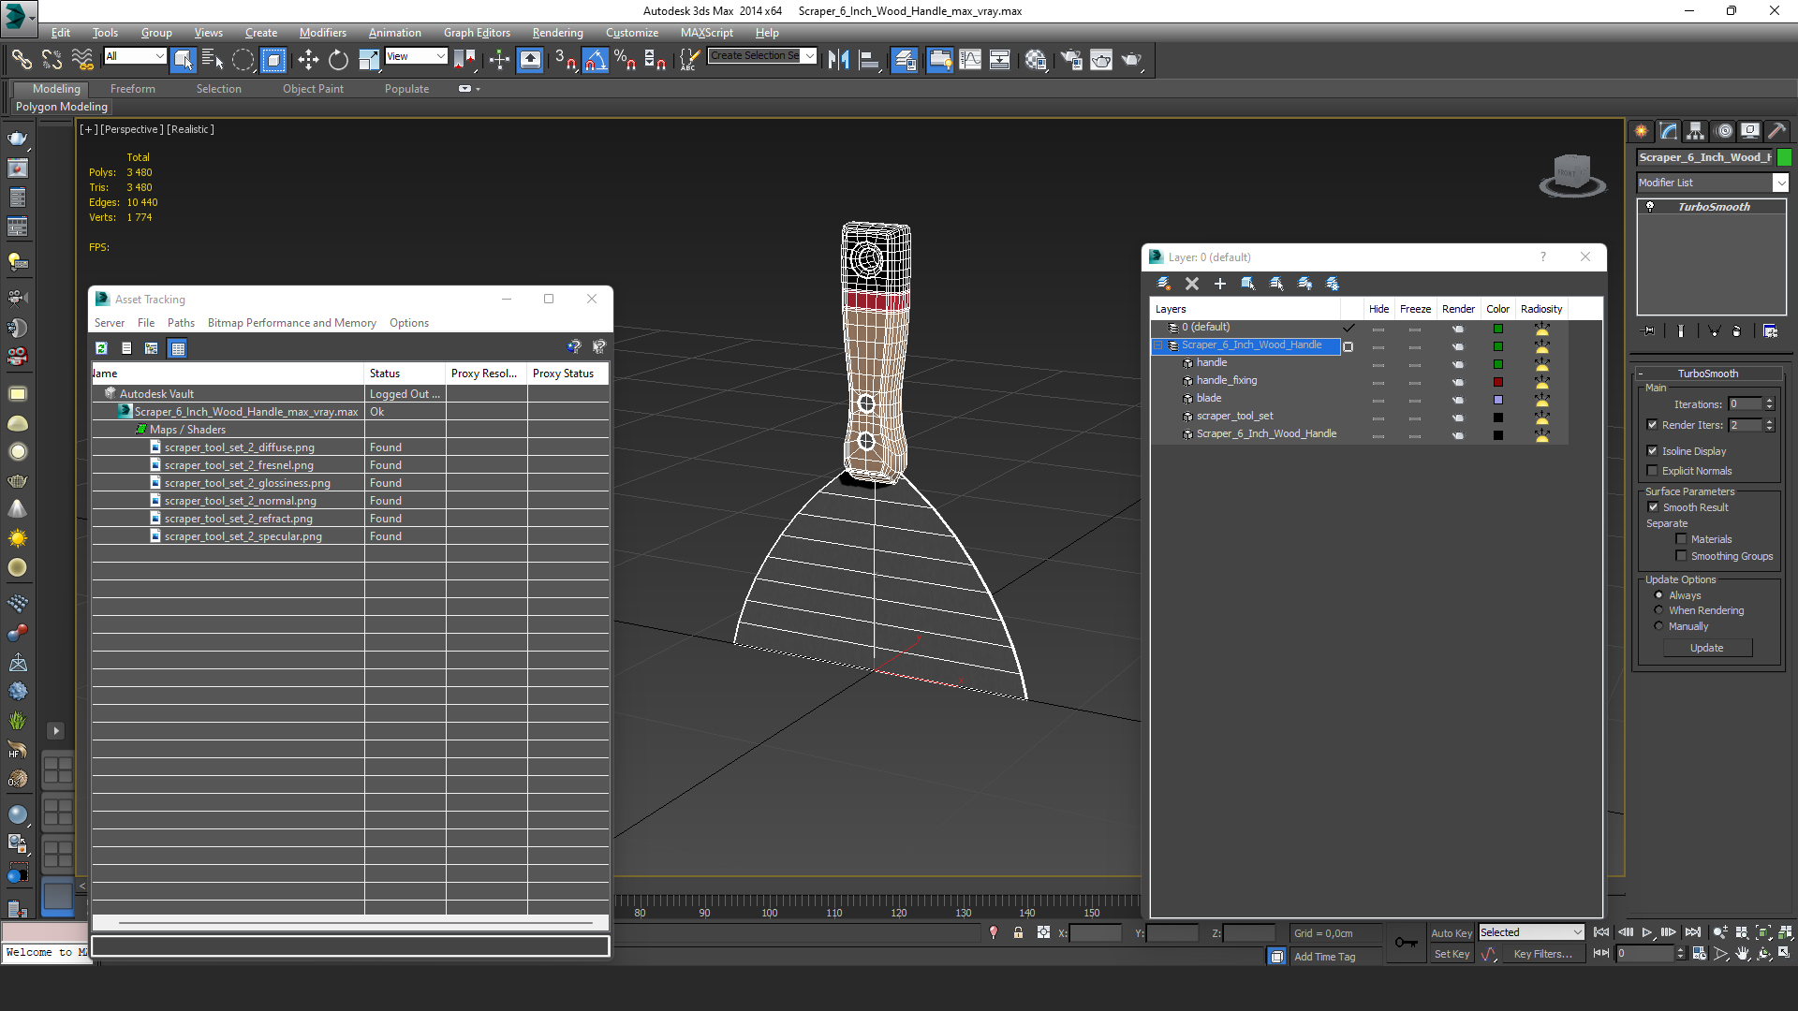Click the ViewCube in the viewport

1572,175
